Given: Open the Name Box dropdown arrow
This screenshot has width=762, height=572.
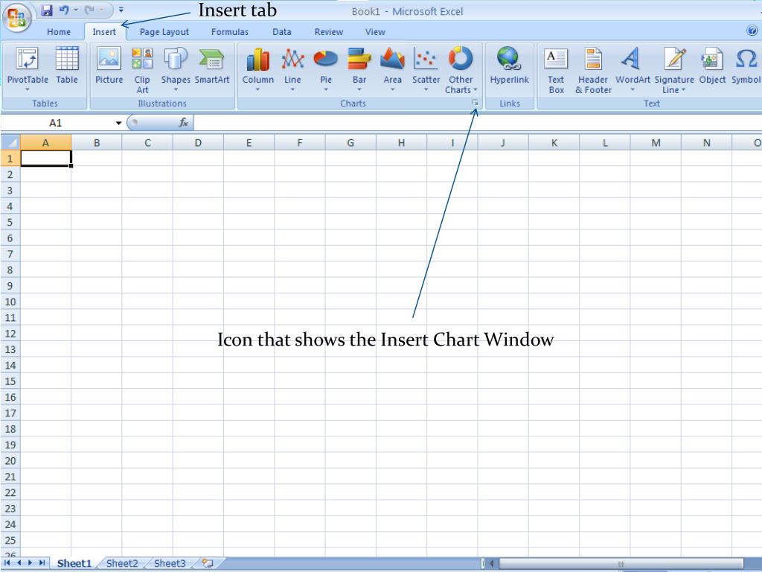Looking at the screenshot, I should point(118,123).
